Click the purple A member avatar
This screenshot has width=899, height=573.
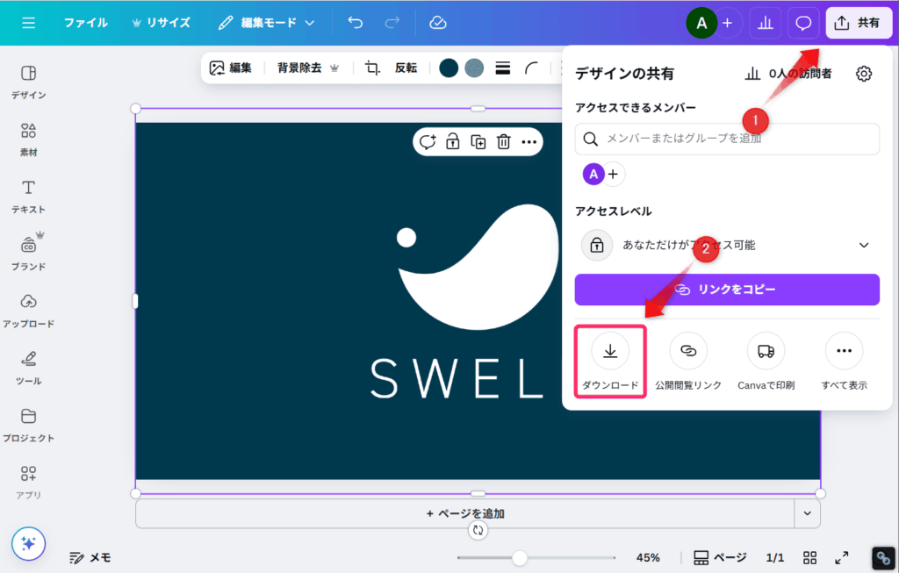[593, 174]
